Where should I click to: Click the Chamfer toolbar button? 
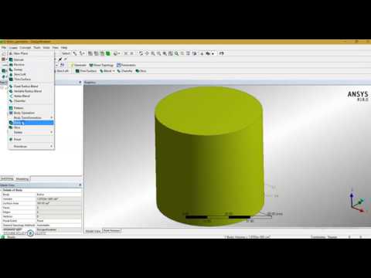[x=124, y=71]
